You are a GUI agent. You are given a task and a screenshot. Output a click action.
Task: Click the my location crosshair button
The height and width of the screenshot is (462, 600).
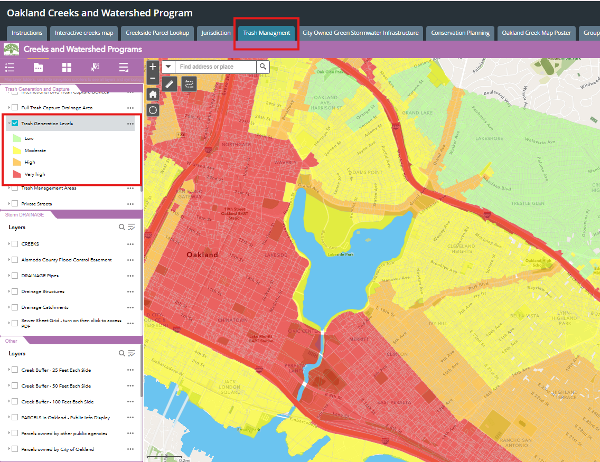[x=153, y=110]
